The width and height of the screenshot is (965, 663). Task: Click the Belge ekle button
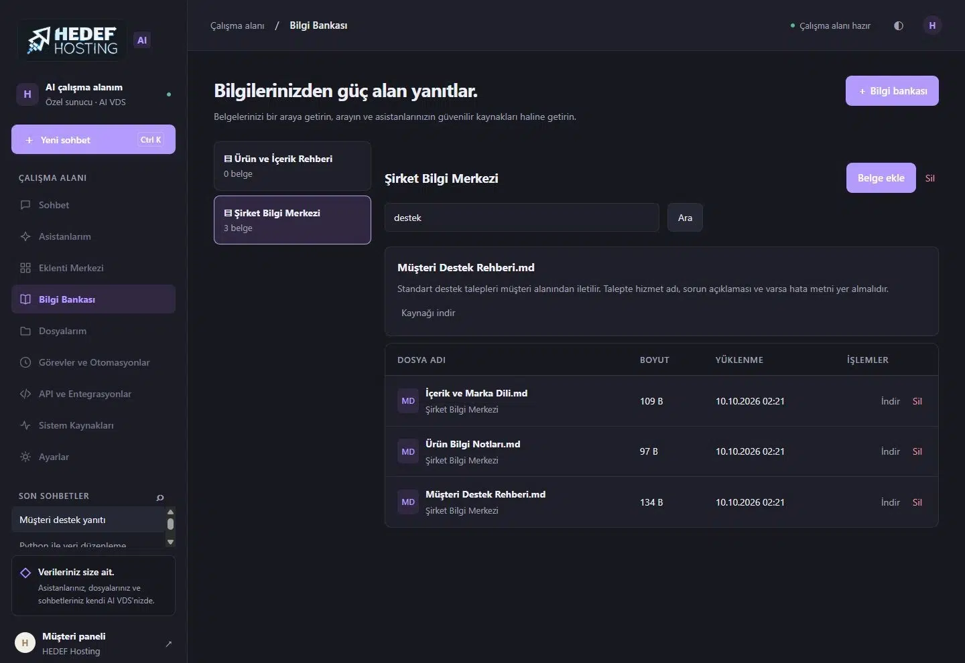(881, 178)
